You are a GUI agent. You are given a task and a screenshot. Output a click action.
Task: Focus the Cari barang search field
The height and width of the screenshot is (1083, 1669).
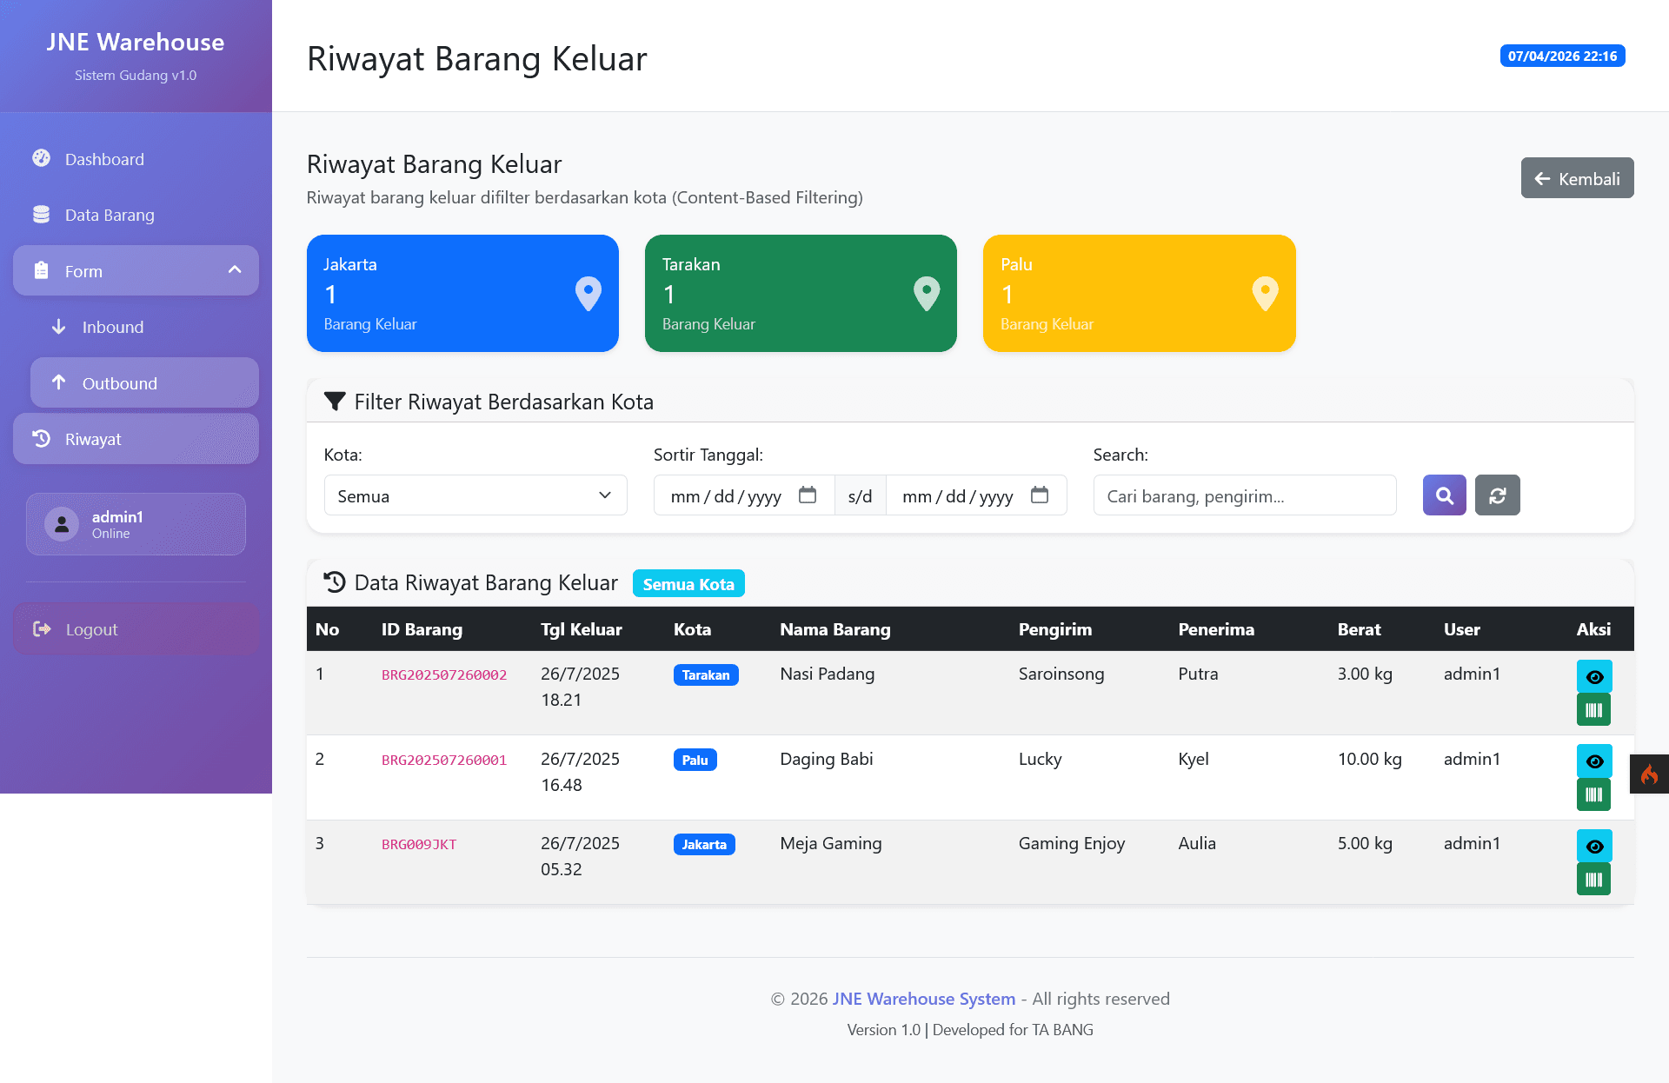pyautogui.click(x=1244, y=495)
